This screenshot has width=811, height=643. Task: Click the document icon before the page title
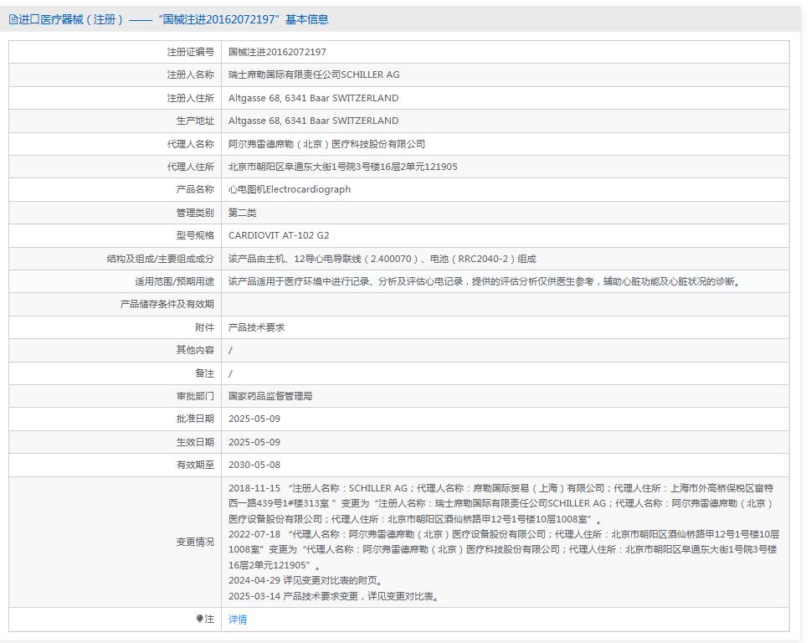coord(13,19)
